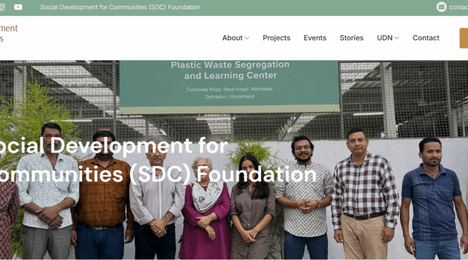Viewport: 468px width, 260px height.
Task: Expand the chevron next to About
Action: 247,38
